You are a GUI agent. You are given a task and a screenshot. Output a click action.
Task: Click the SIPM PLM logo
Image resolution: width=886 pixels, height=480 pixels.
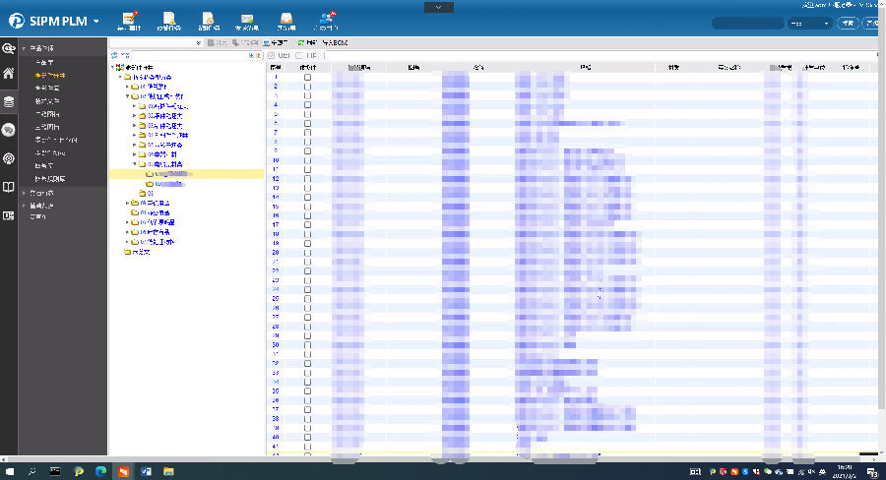coord(48,21)
